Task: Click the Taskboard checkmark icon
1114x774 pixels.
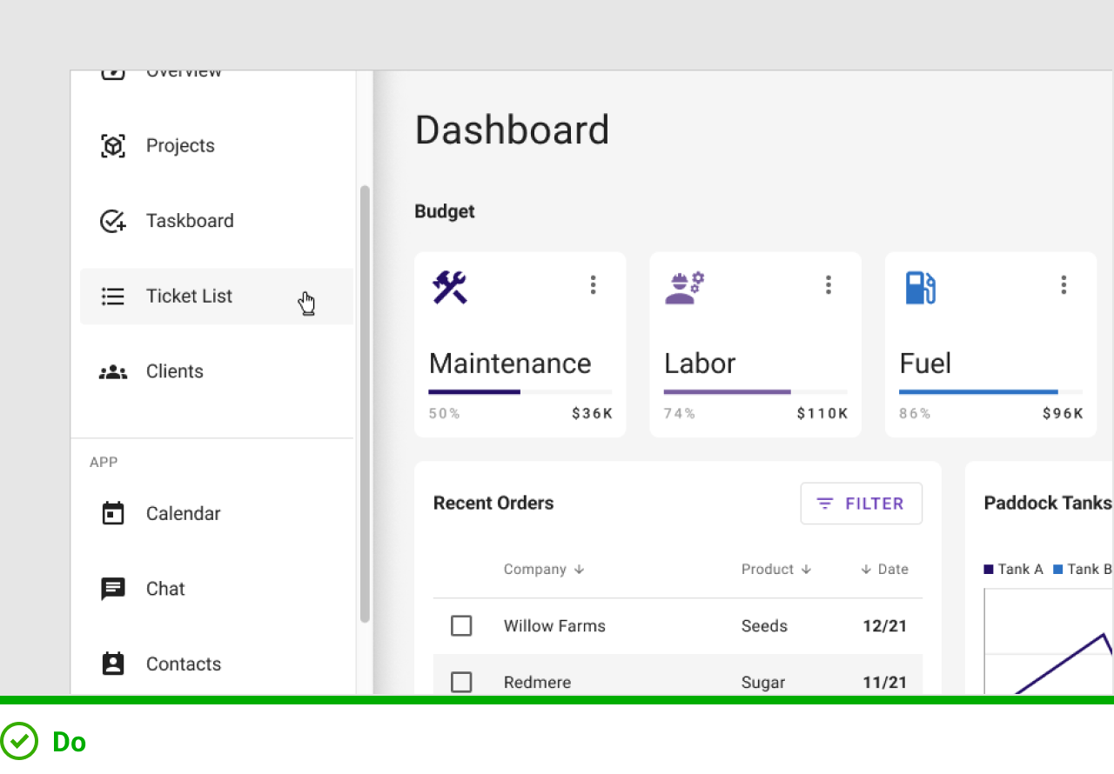Action: tap(113, 221)
